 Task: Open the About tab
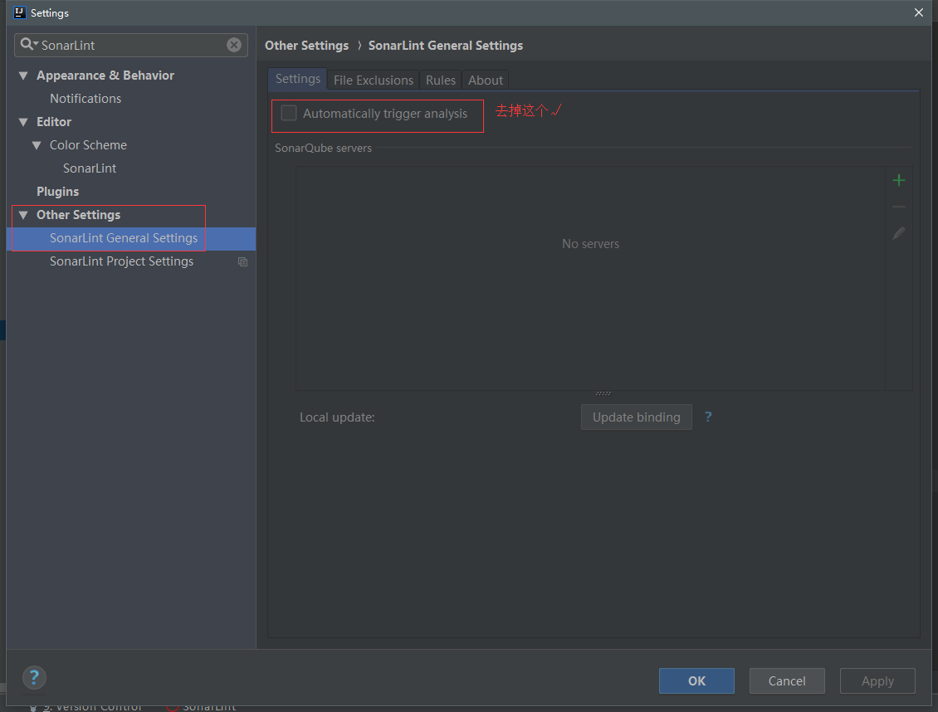(485, 80)
